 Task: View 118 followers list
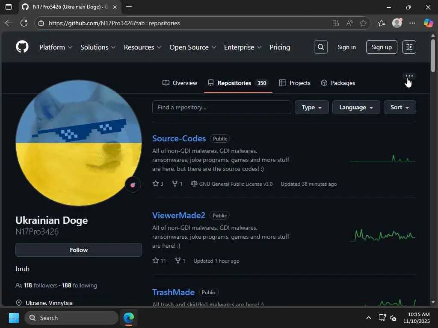click(x=41, y=285)
